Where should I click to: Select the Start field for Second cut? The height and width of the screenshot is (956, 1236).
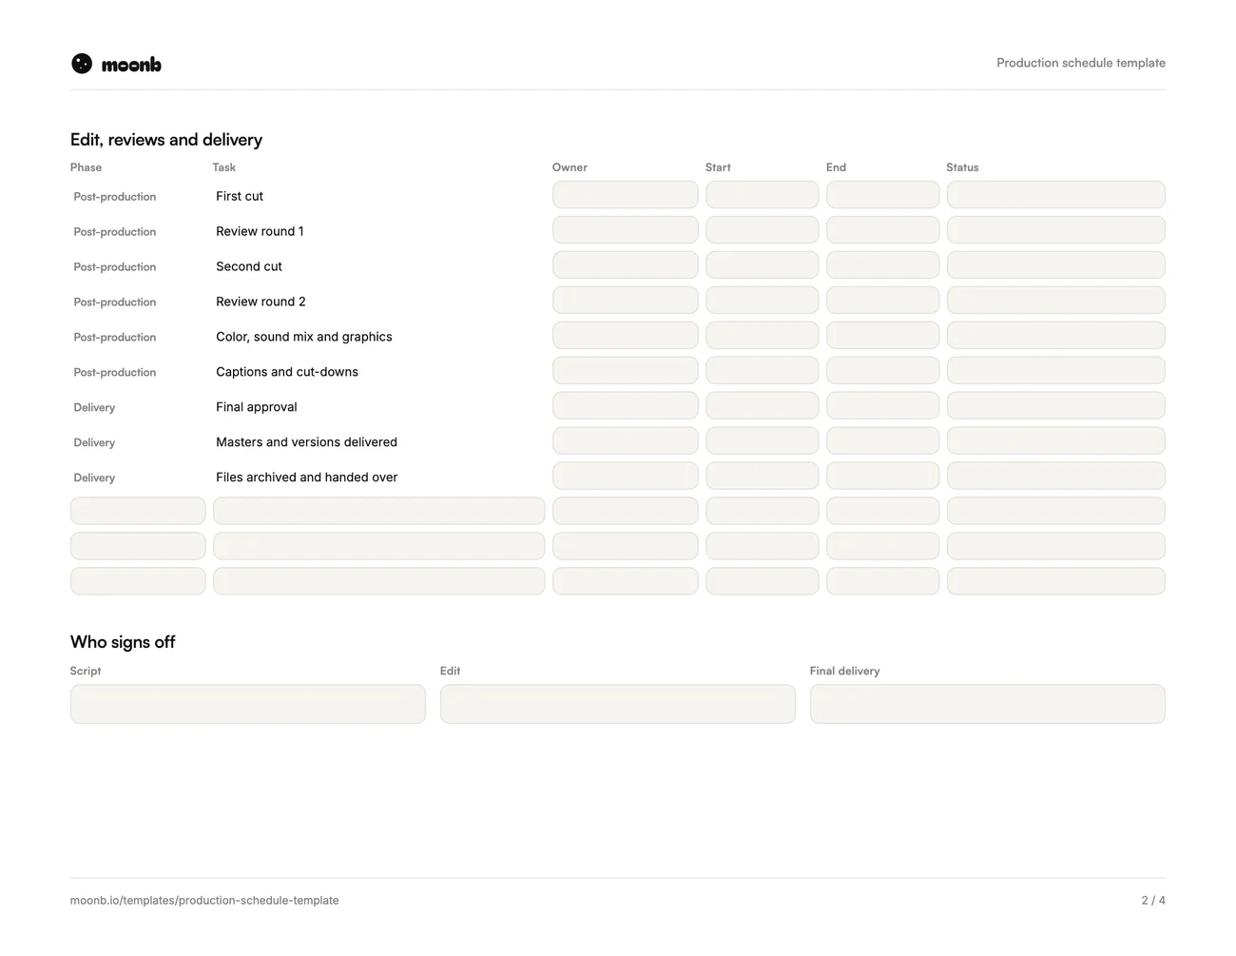763,265
